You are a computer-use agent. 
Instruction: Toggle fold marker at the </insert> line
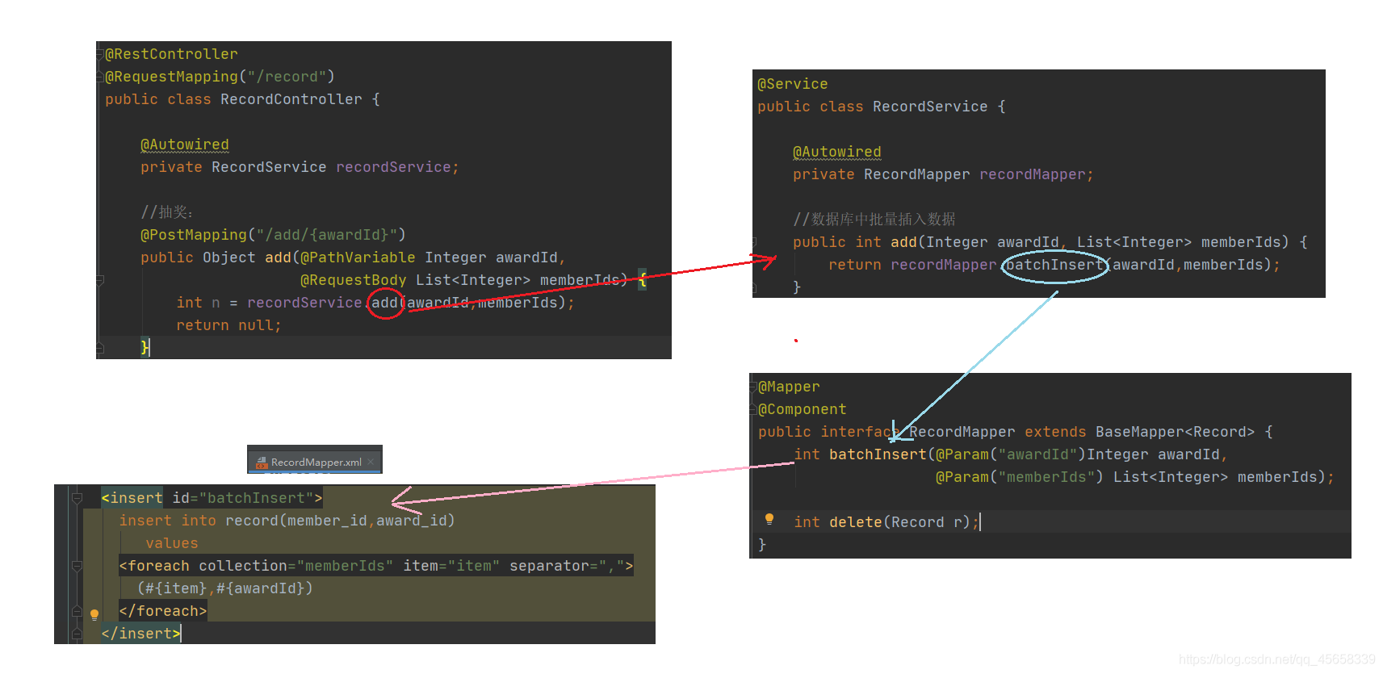tap(77, 634)
